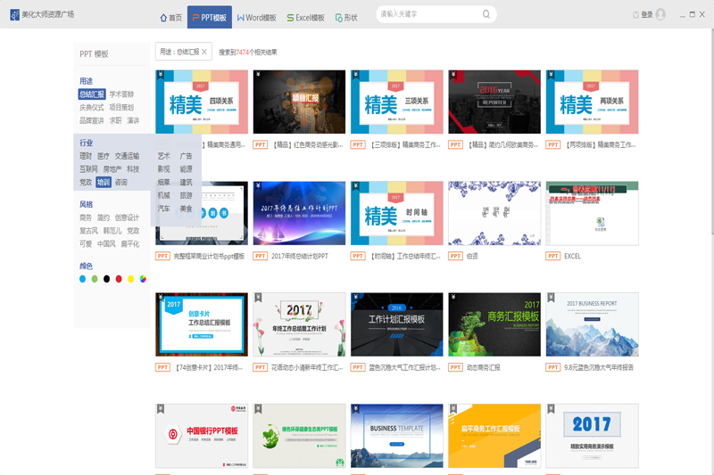714x475 pixels.
Task: Open the 形状 shapes tab
Action: tap(346, 17)
